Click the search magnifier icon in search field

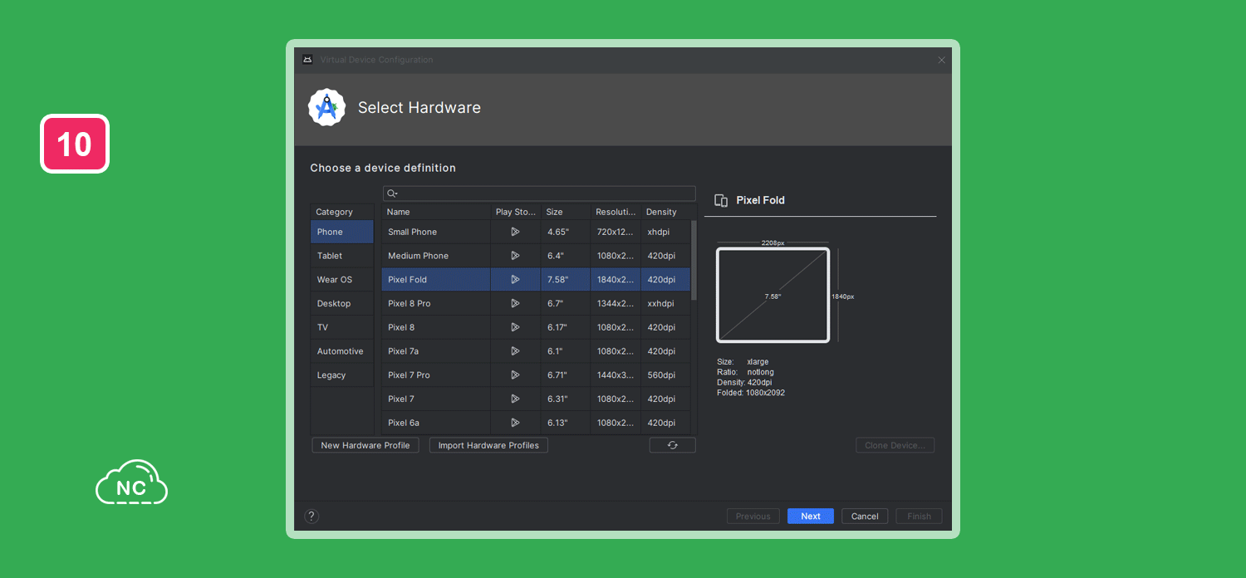pyautogui.click(x=392, y=193)
